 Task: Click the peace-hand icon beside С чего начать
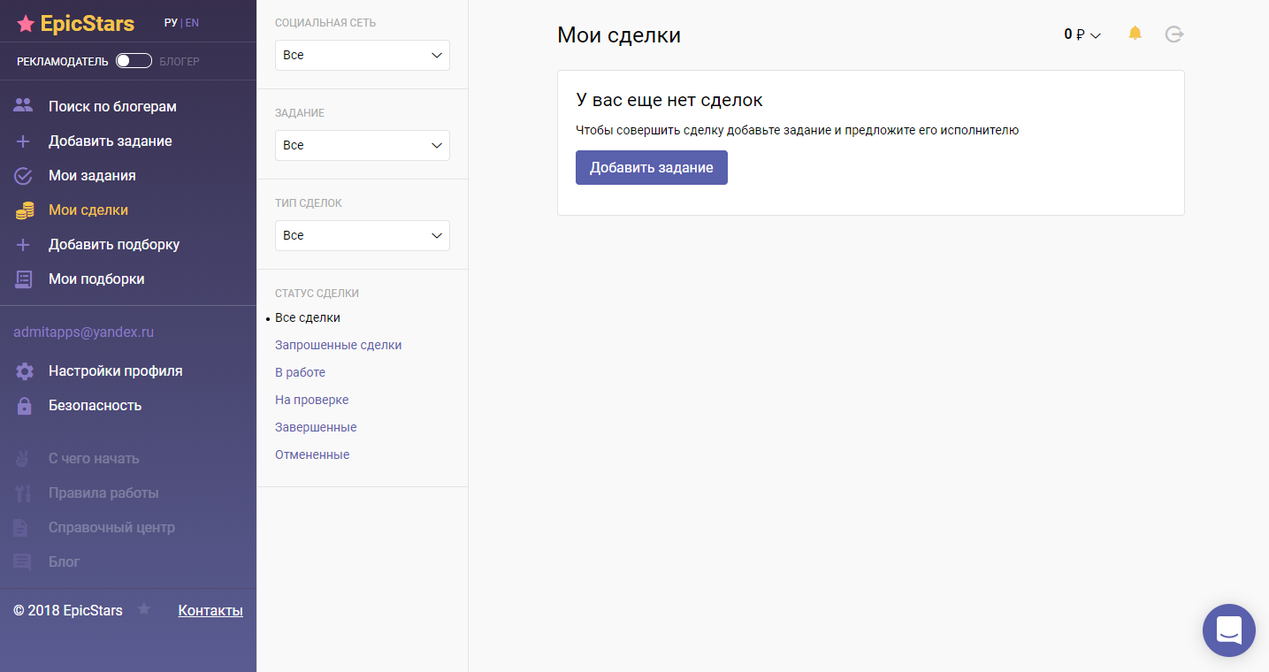click(24, 459)
